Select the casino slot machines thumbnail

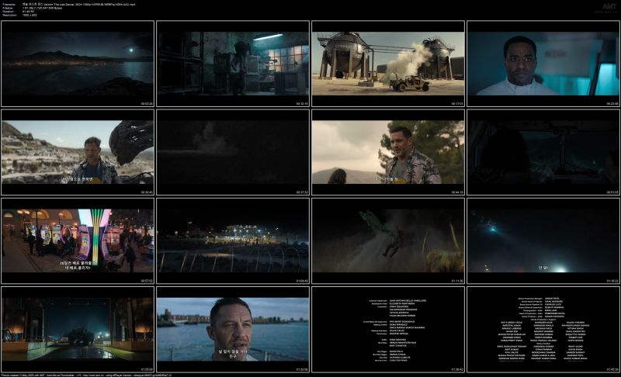[x=78, y=241]
